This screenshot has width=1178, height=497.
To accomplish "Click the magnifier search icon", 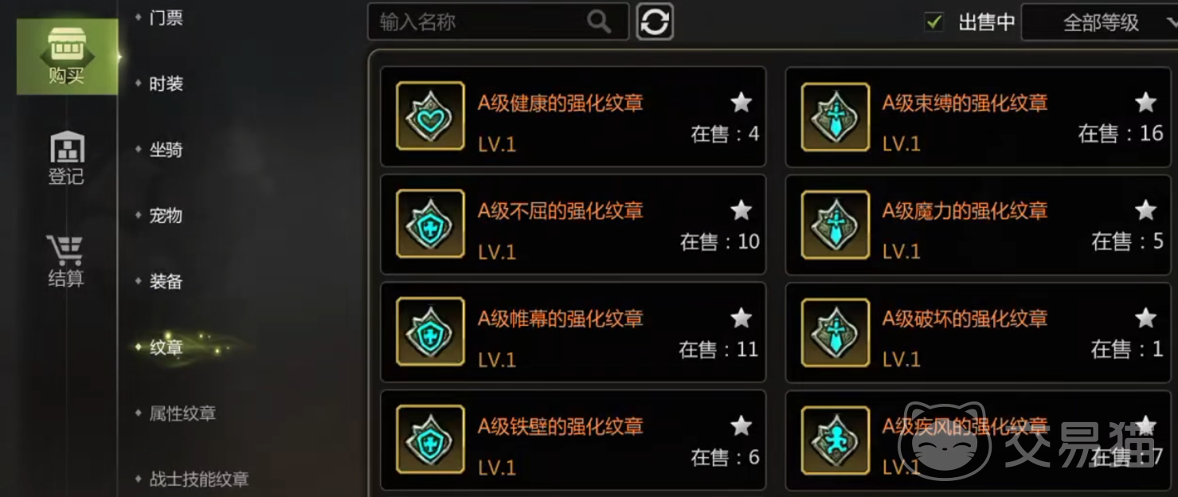I will pos(599,22).
